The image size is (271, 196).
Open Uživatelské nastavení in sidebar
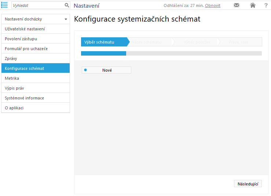point(36,29)
